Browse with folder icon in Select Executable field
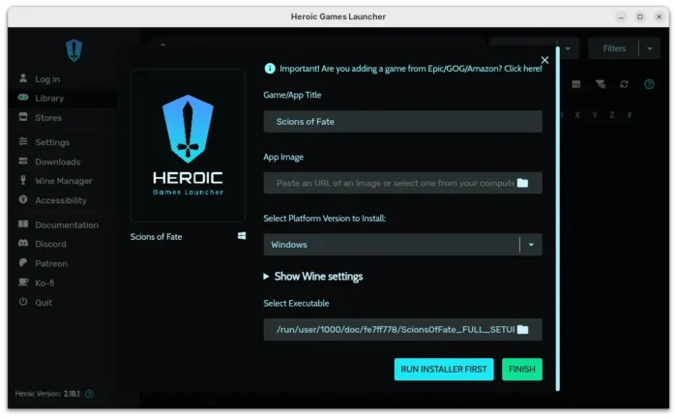 pos(522,330)
